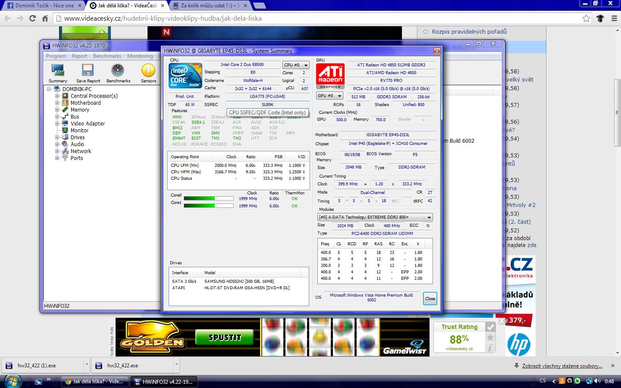Open the Summary toolbar icon in HWiNFO32

[x=58, y=70]
